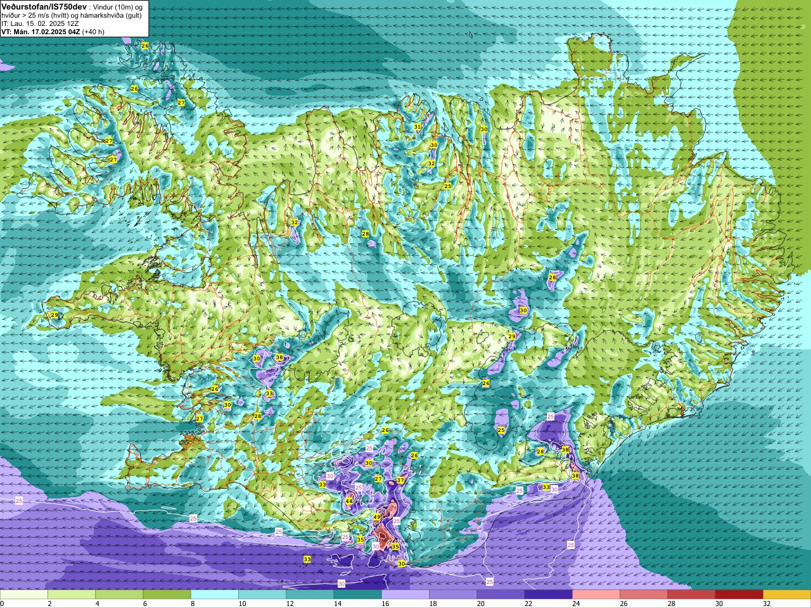Viewport: 811px width, 608px height.
Task: Select the 18–20 purple legend swatch
Action: click(453, 595)
